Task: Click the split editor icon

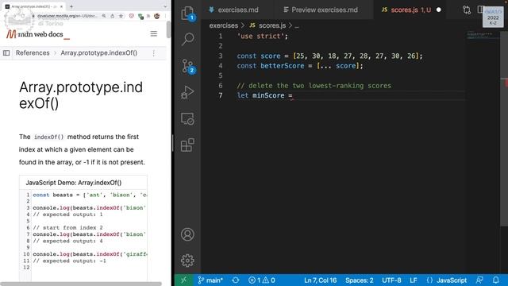Action: [x=479, y=10]
